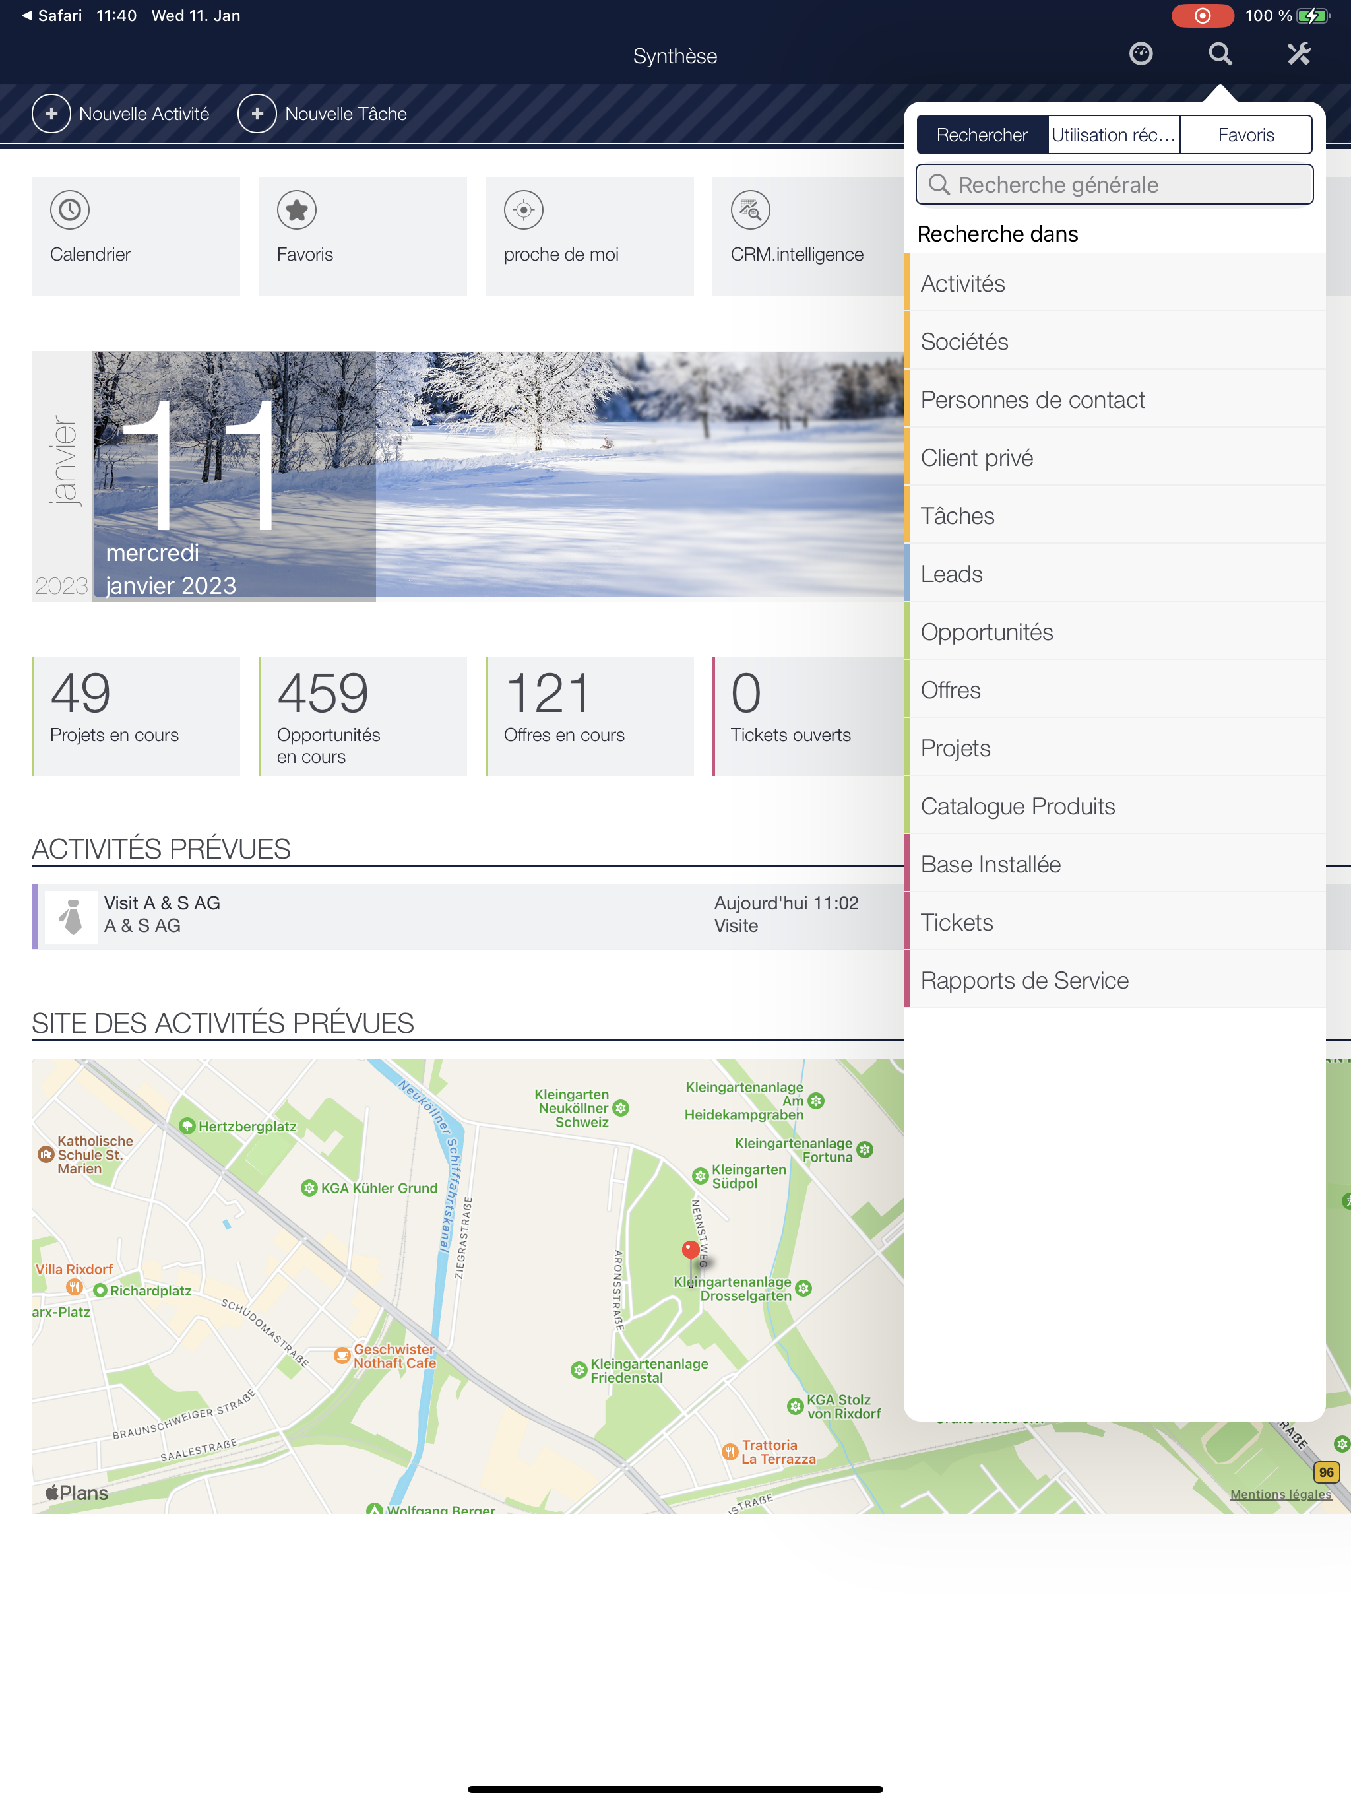Switch to the Rechercher tab
The image size is (1351, 1803).
click(982, 135)
